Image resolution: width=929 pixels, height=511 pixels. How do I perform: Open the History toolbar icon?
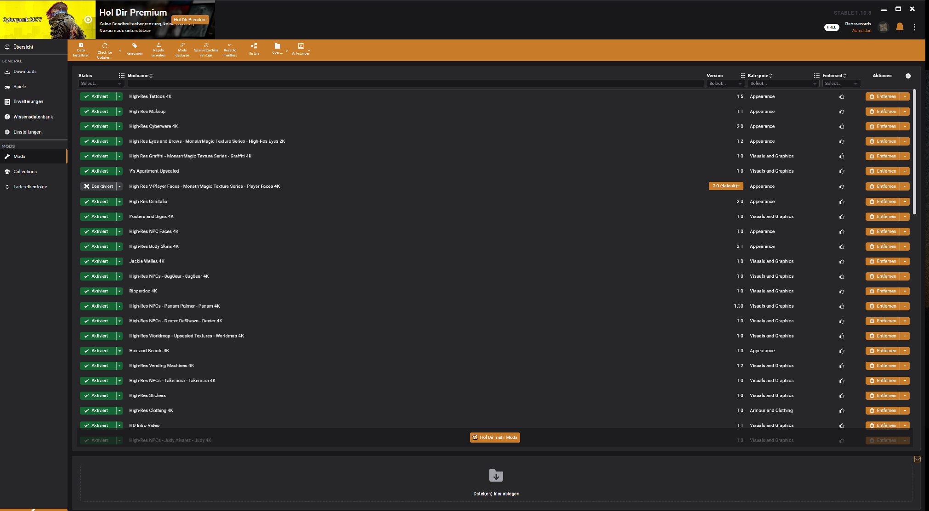(254, 46)
